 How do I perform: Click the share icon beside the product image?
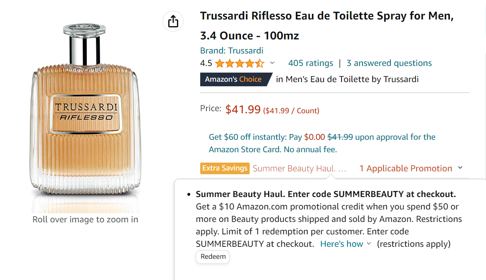(173, 21)
